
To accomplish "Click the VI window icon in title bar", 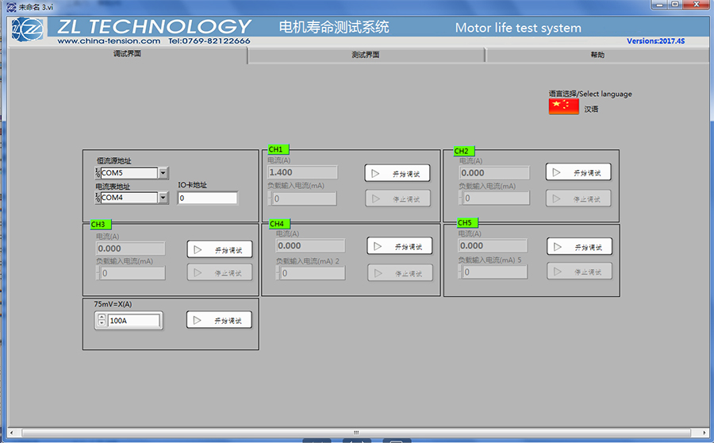I will tap(10, 6).
